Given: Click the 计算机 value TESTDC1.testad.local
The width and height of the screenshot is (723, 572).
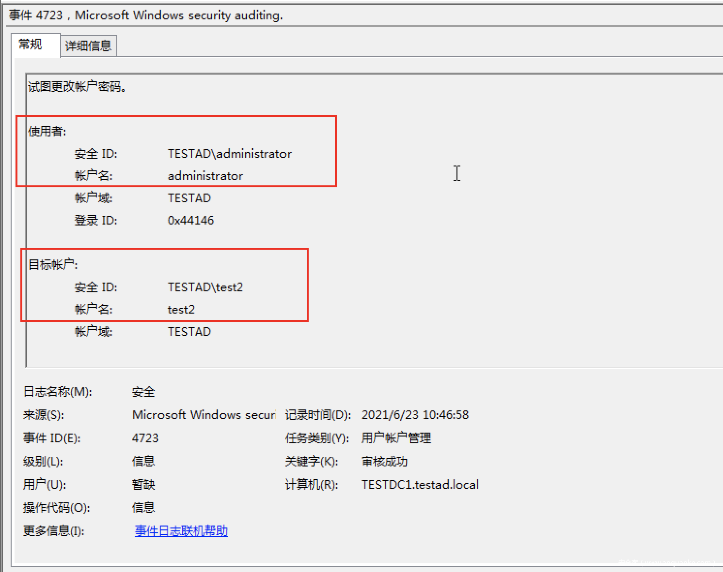Looking at the screenshot, I should click(420, 484).
